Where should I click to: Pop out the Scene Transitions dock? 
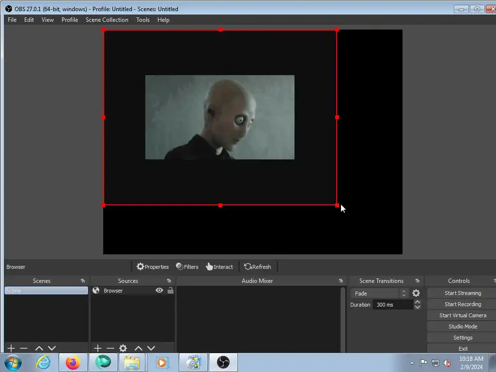coord(417,281)
